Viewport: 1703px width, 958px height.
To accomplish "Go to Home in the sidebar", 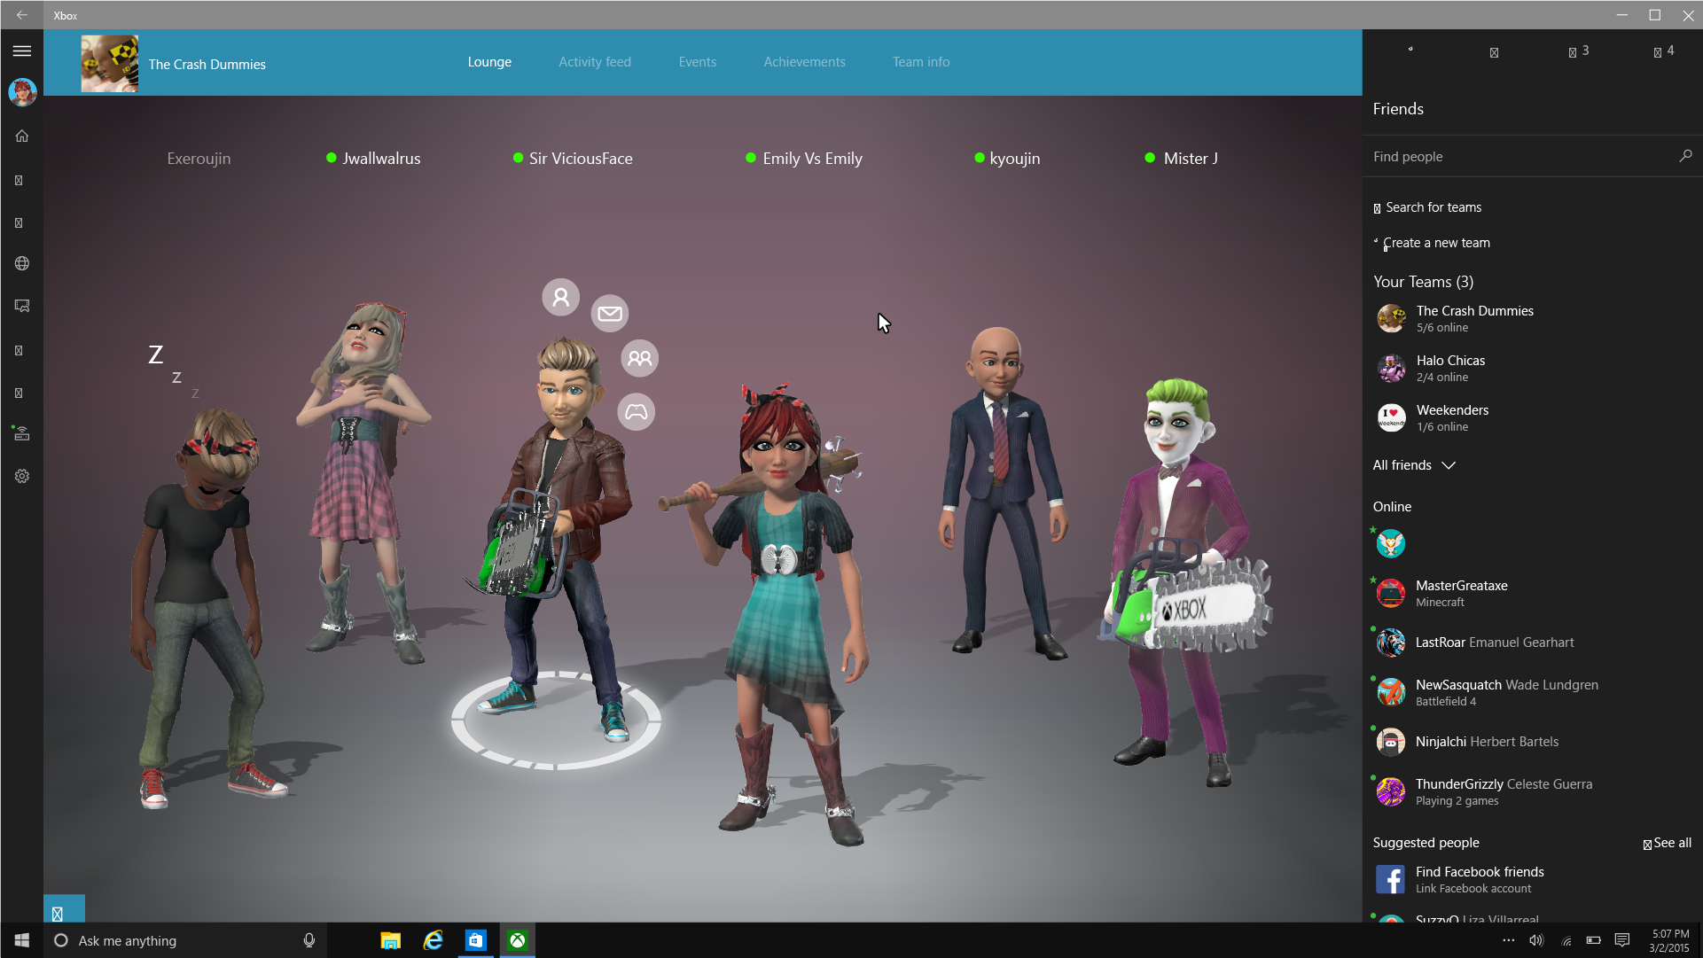I will pyautogui.click(x=22, y=136).
